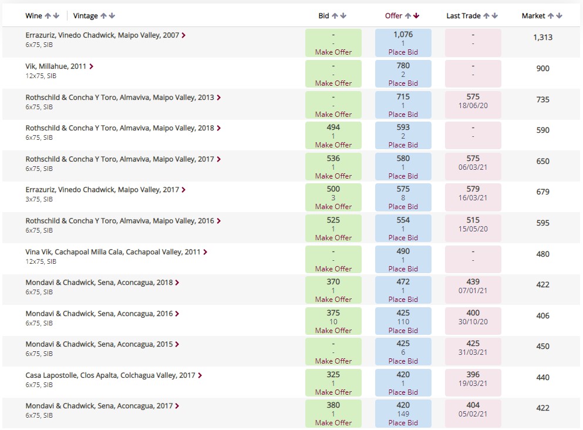Place Bid on Errazuriz Chadwick 2017 at 575
The height and width of the screenshot is (430, 583).
tap(403, 206)
